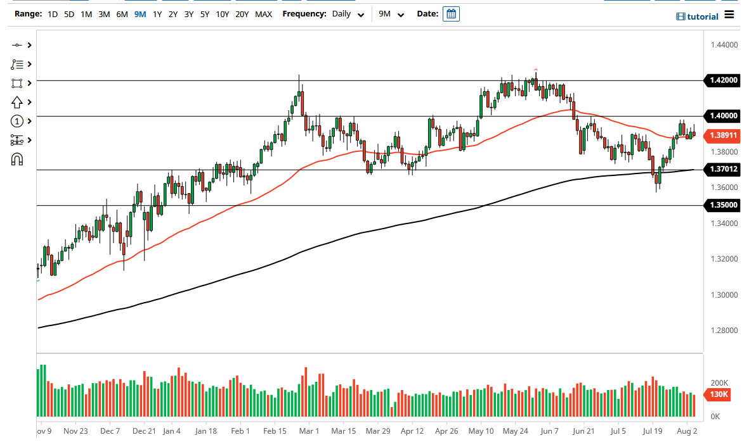Click the 0K volume axis label
This screenshot has width=742, height=447.
point(715,416)
